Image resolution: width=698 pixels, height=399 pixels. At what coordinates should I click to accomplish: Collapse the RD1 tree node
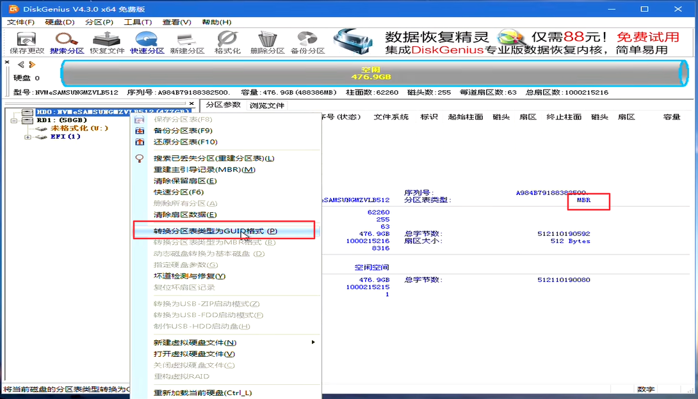(14, 120)
